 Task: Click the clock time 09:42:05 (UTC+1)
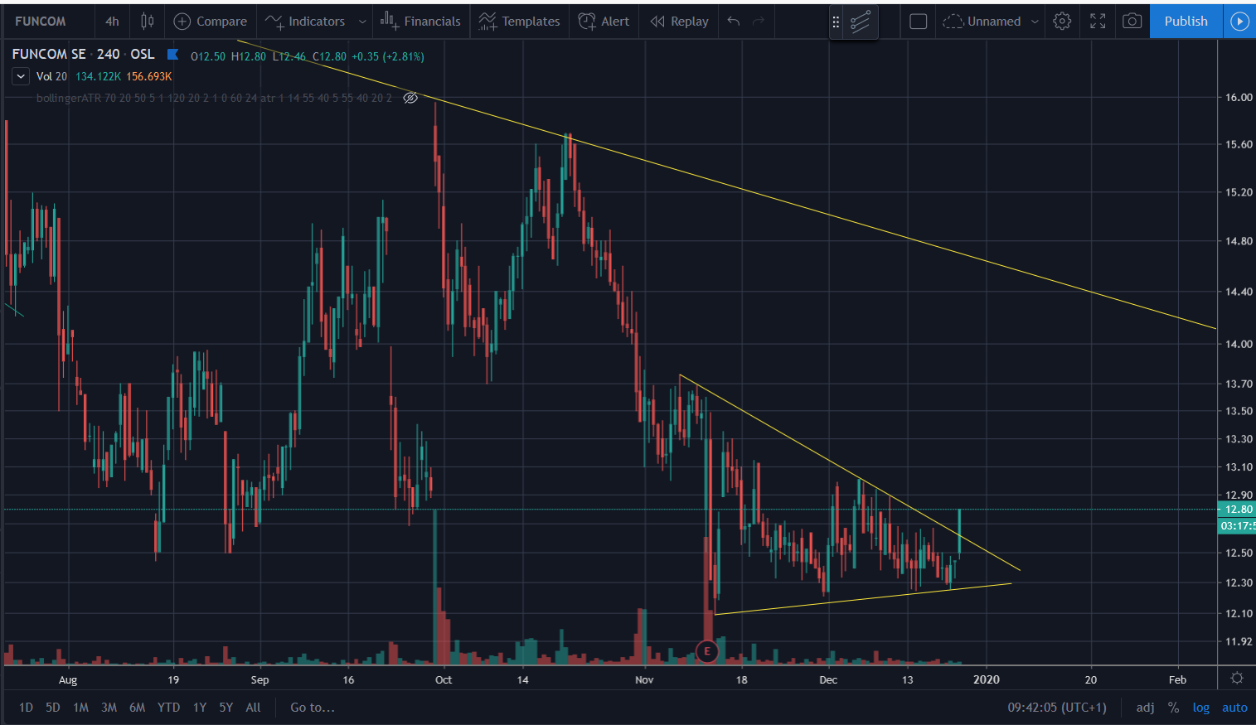1057,707
